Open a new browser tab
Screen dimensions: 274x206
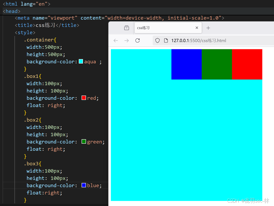tap(208, 28)
